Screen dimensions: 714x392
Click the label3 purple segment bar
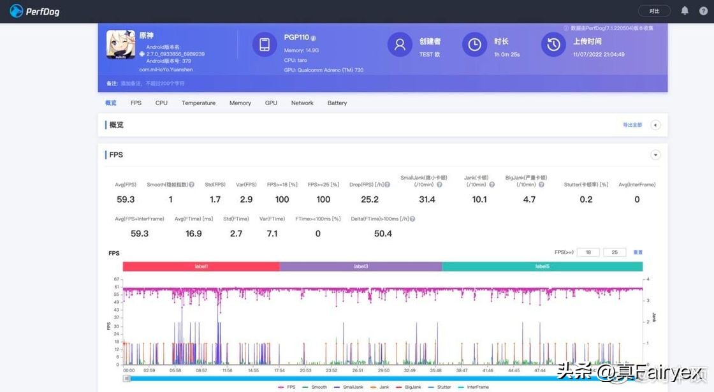click(361, 266)
